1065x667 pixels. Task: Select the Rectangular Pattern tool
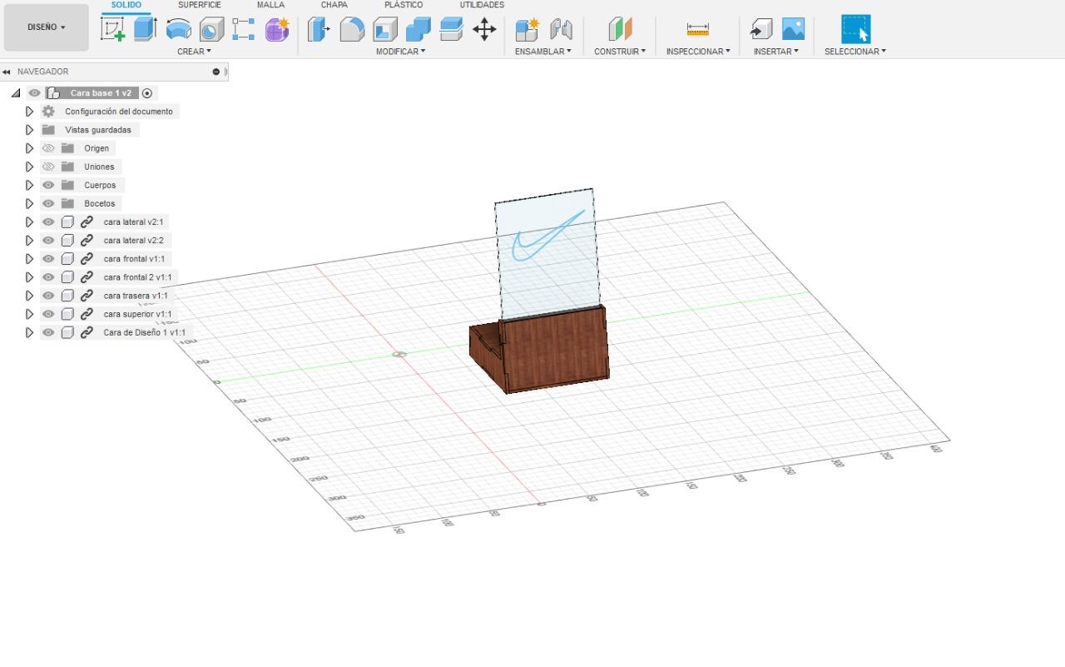coord(244,30)
